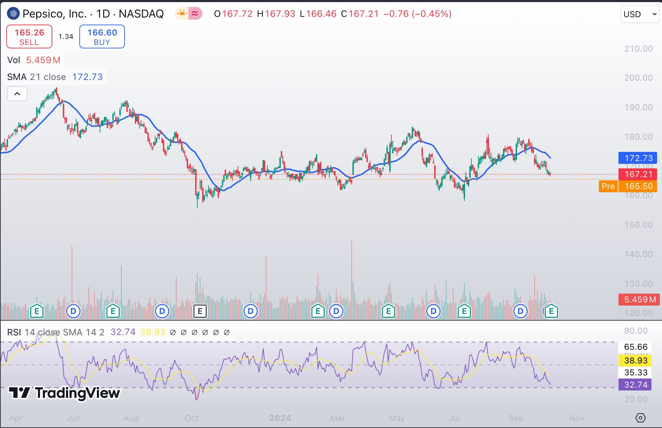
Task: Click the 65.66 RSI upper band label
Action: tap(635, 347)
